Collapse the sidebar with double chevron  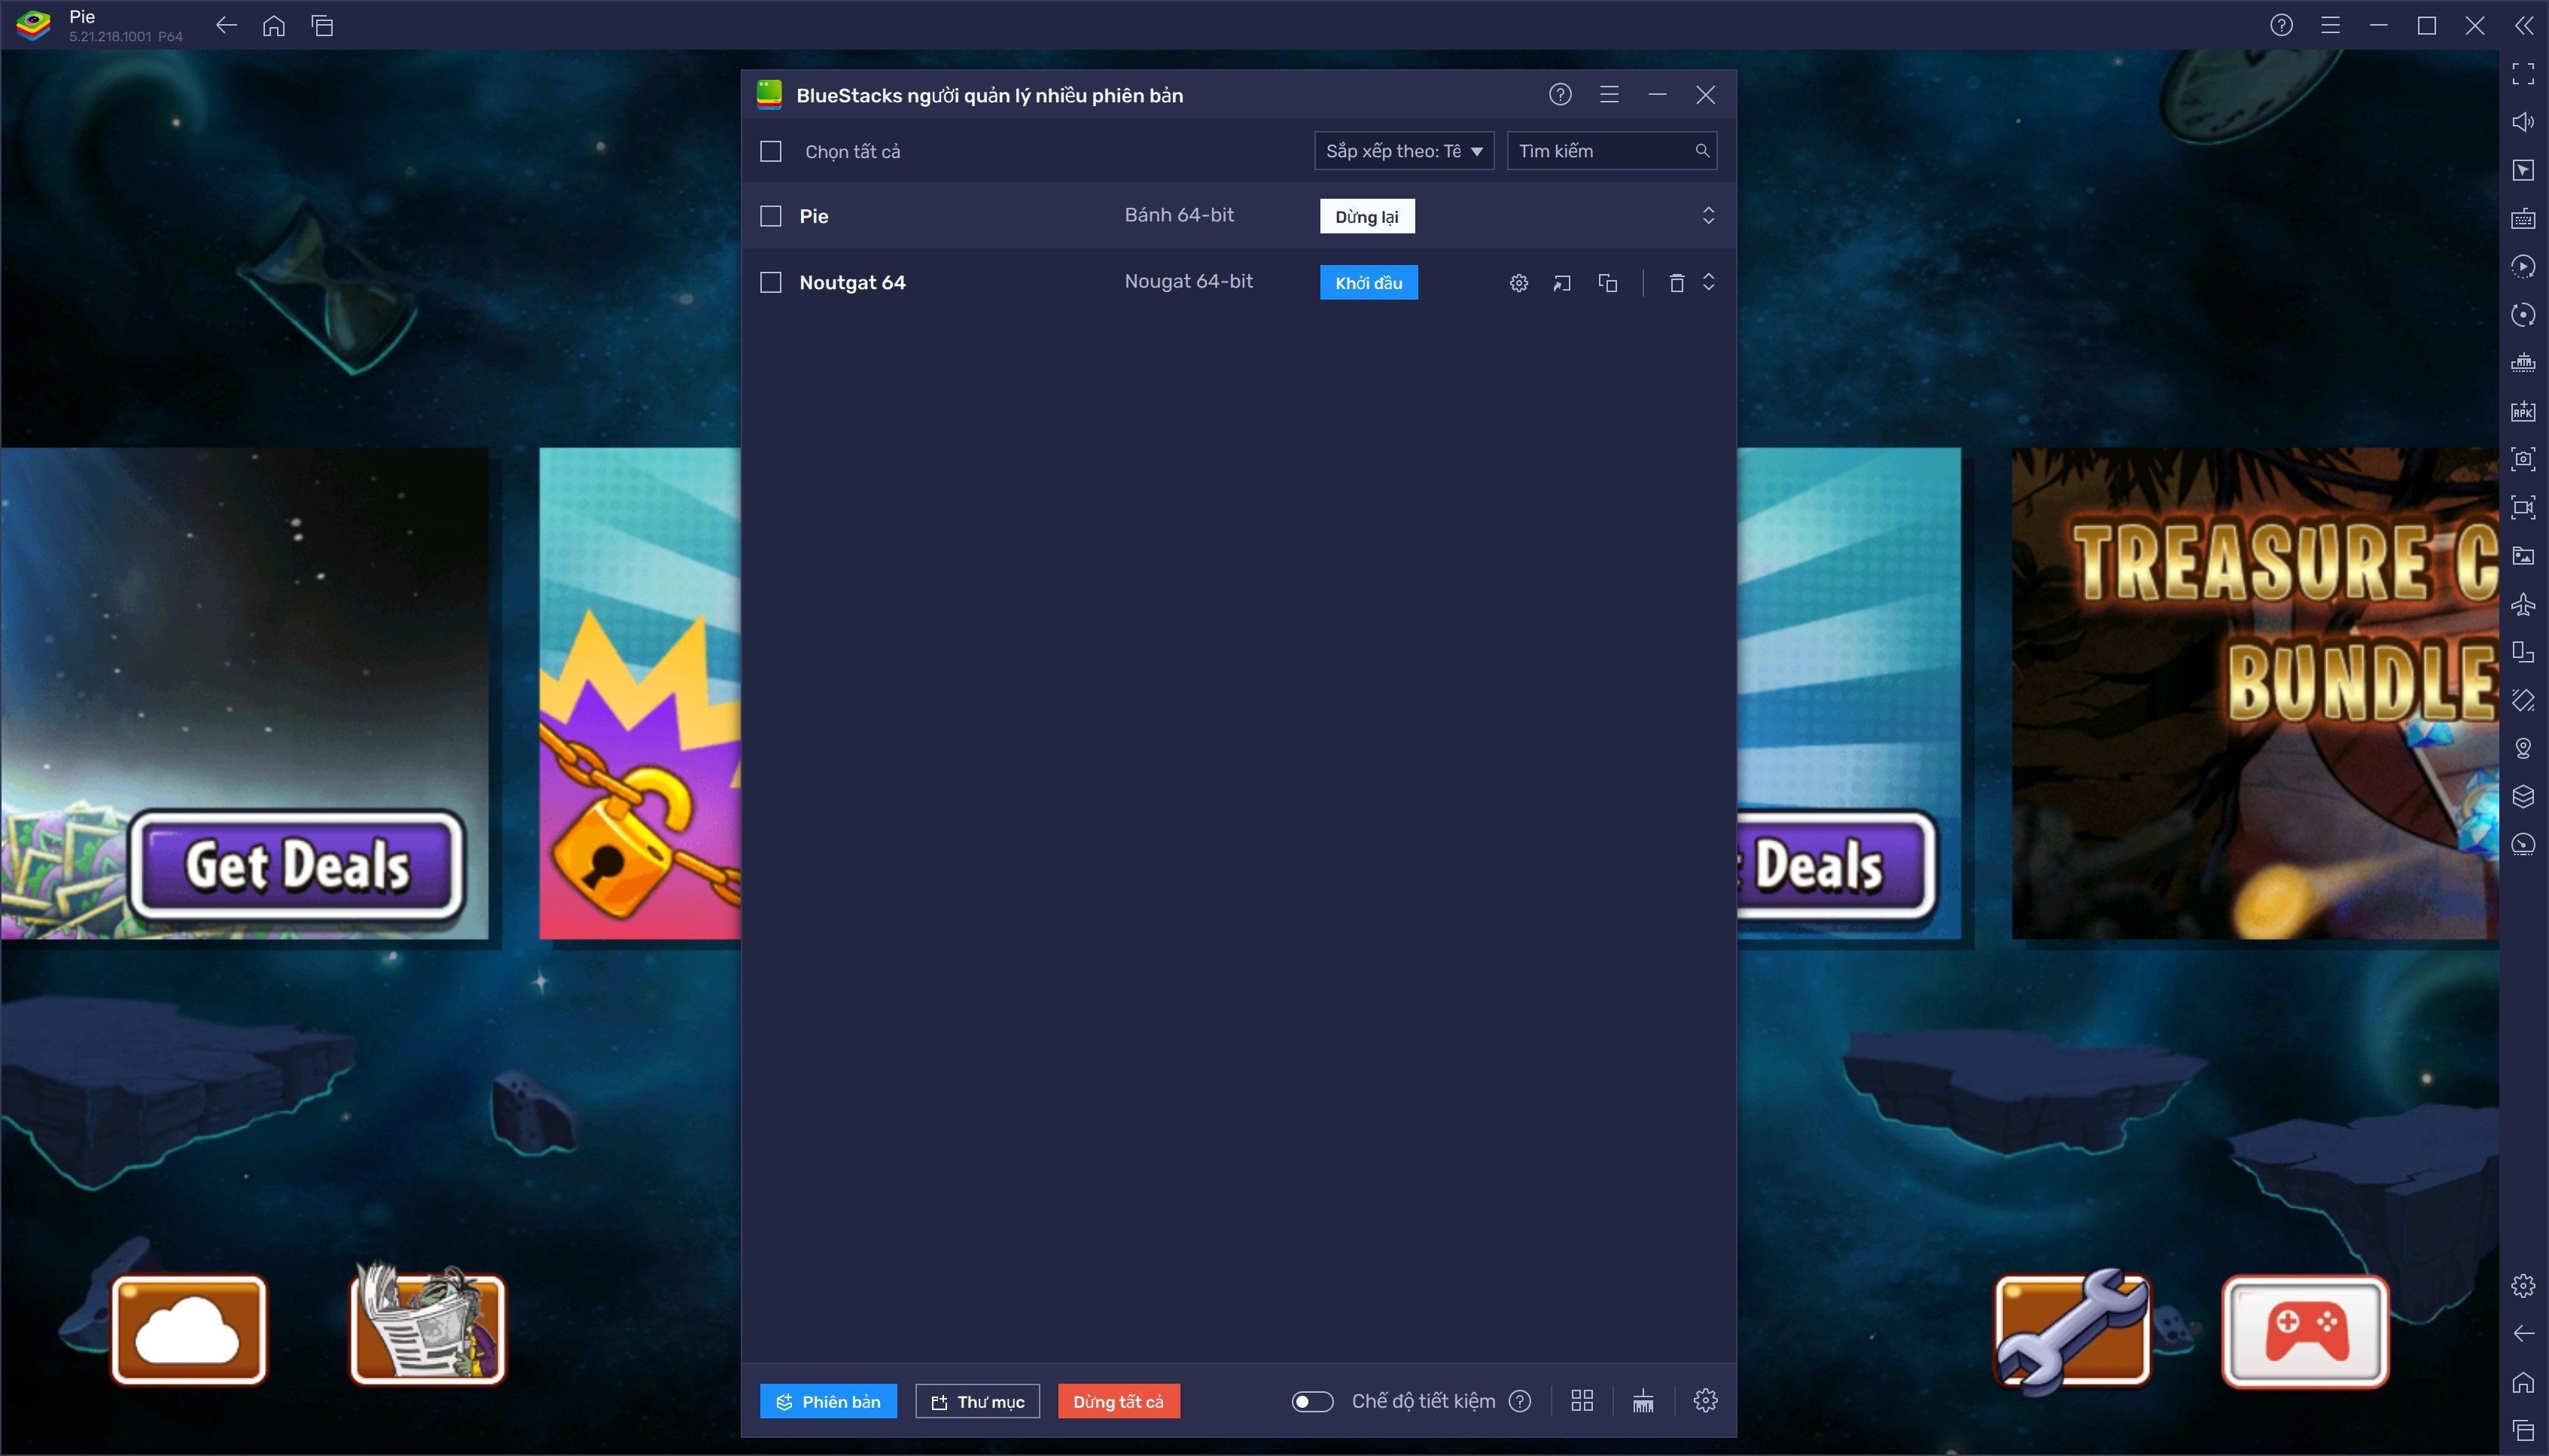[2523, 25]
